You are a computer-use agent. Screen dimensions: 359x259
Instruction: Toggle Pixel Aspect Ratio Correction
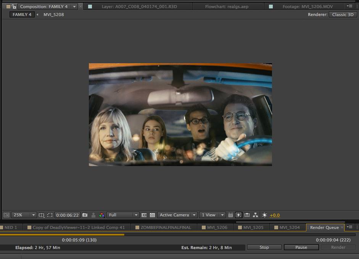tap(230, 215)
